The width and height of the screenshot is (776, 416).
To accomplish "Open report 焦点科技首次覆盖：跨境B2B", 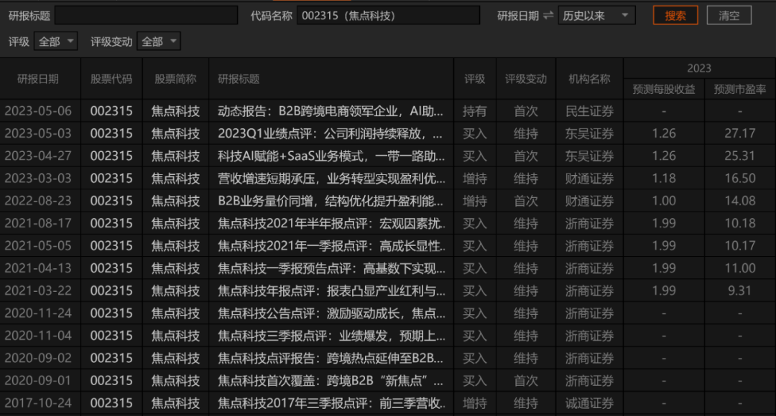I will click(330, 381).
